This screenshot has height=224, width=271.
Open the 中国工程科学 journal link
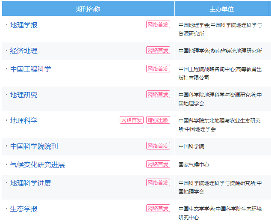pyautogui.click(x=31, y=69)
